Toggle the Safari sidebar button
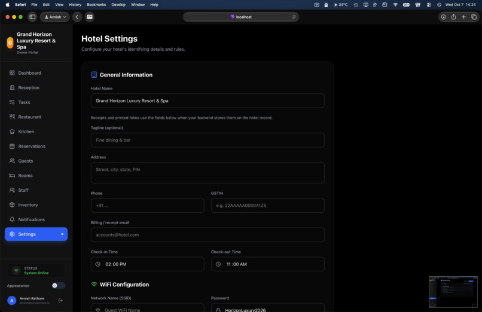The image size is (482, 312). click(32, 17)
